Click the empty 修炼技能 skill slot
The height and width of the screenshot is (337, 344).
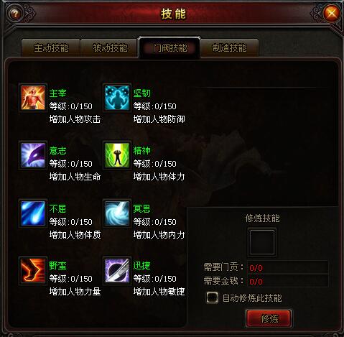tap(262, 242)
